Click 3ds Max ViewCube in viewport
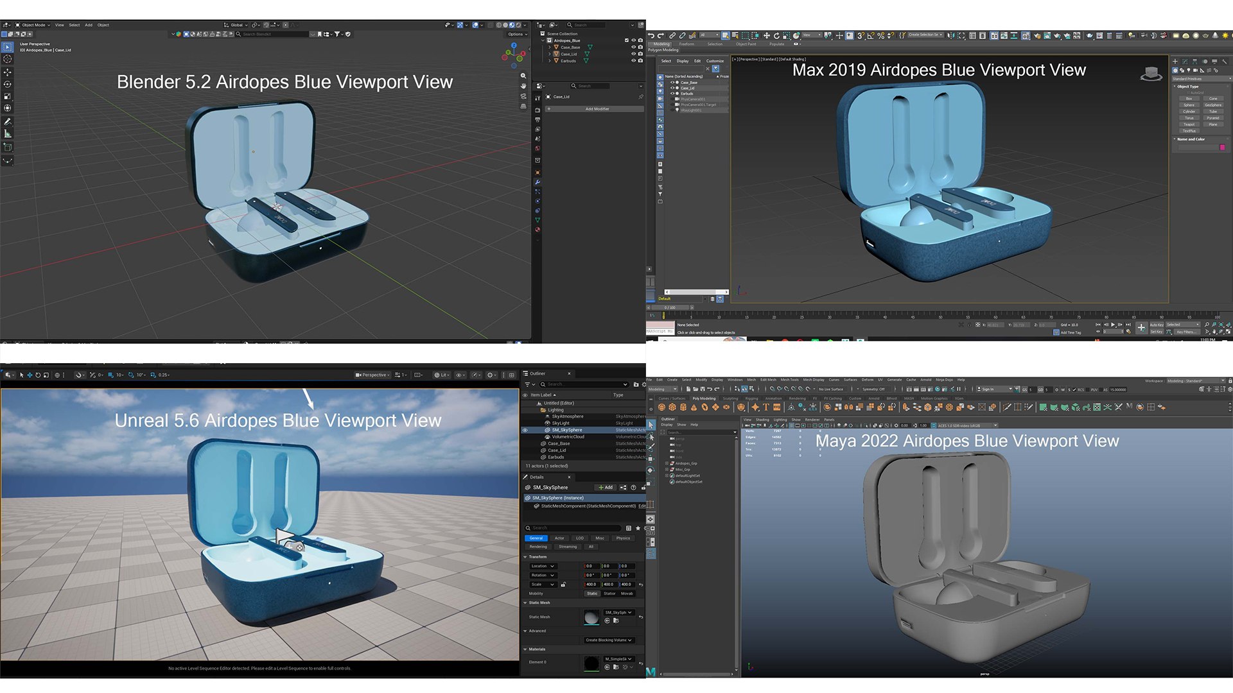1233x693 pixels. tap(1151, 73)
